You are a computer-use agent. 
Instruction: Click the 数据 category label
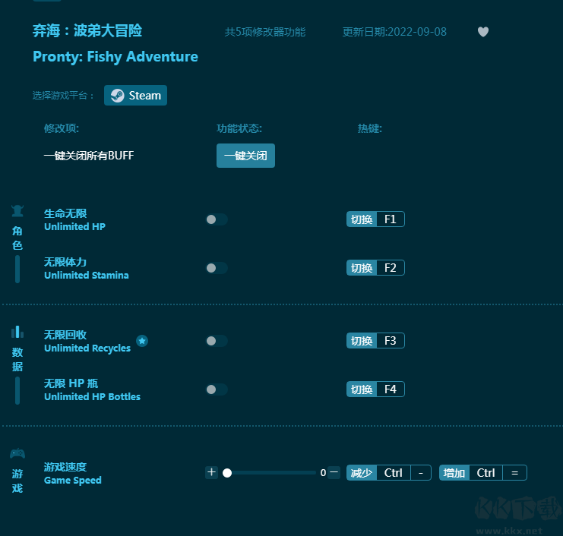(x=17, y=360)
